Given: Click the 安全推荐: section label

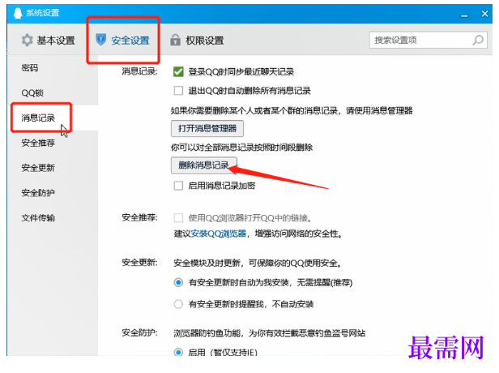Looking at the screenshot, I should (139, 217).
